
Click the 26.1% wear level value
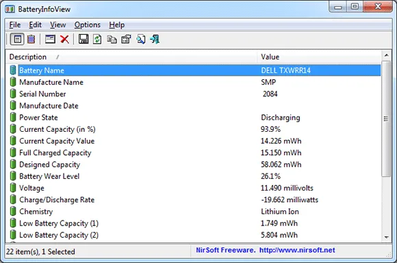click(270, 176)
